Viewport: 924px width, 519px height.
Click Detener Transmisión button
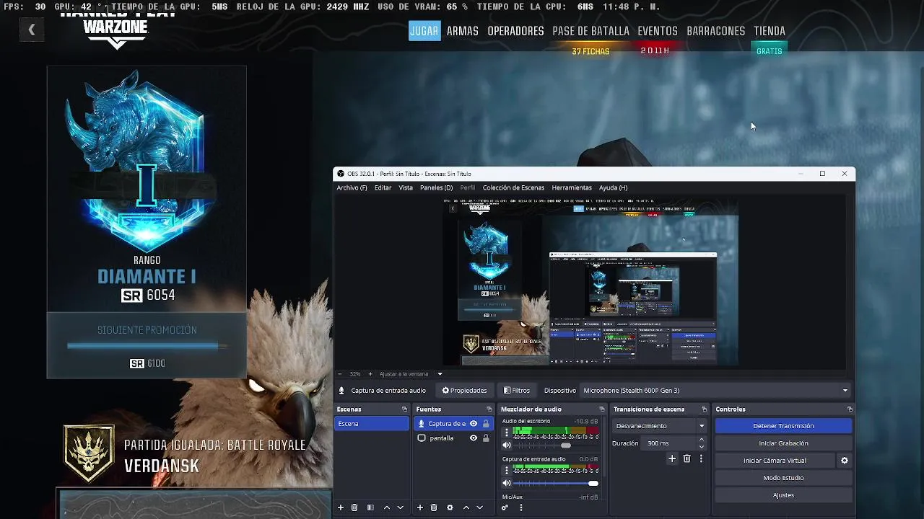click(x=783, y=426)
